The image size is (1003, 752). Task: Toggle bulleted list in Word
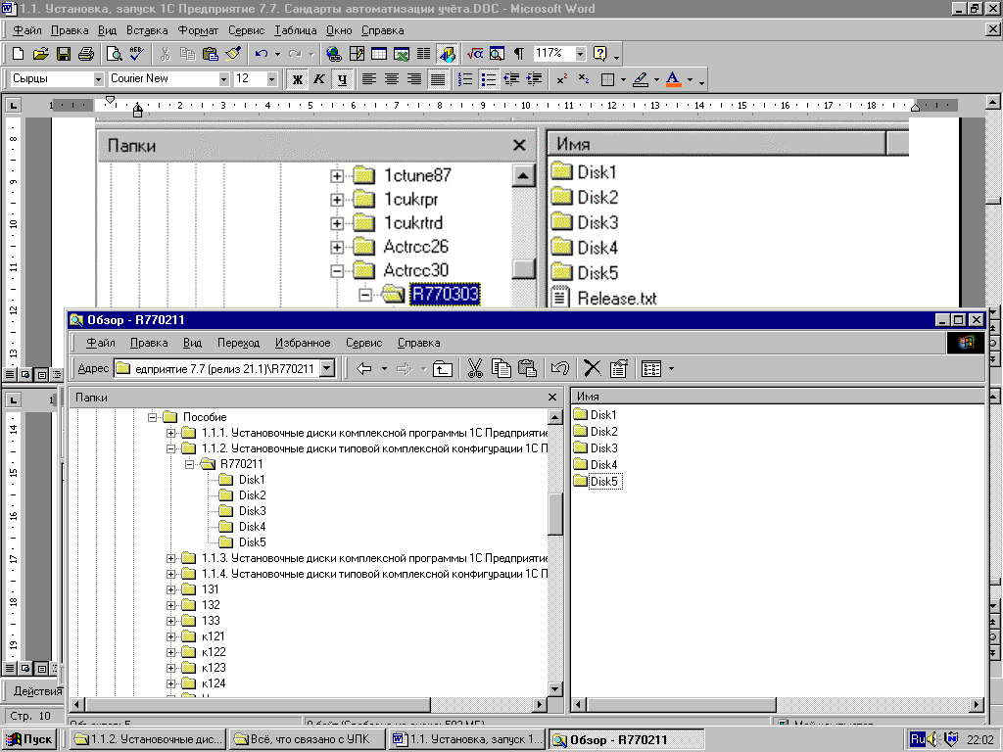[488, 79]
